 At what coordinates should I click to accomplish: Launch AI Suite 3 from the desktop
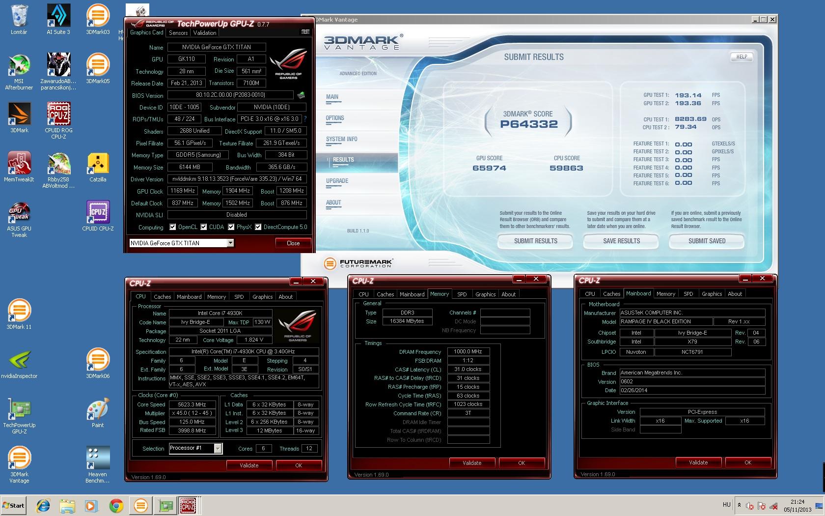pos(58,20)
